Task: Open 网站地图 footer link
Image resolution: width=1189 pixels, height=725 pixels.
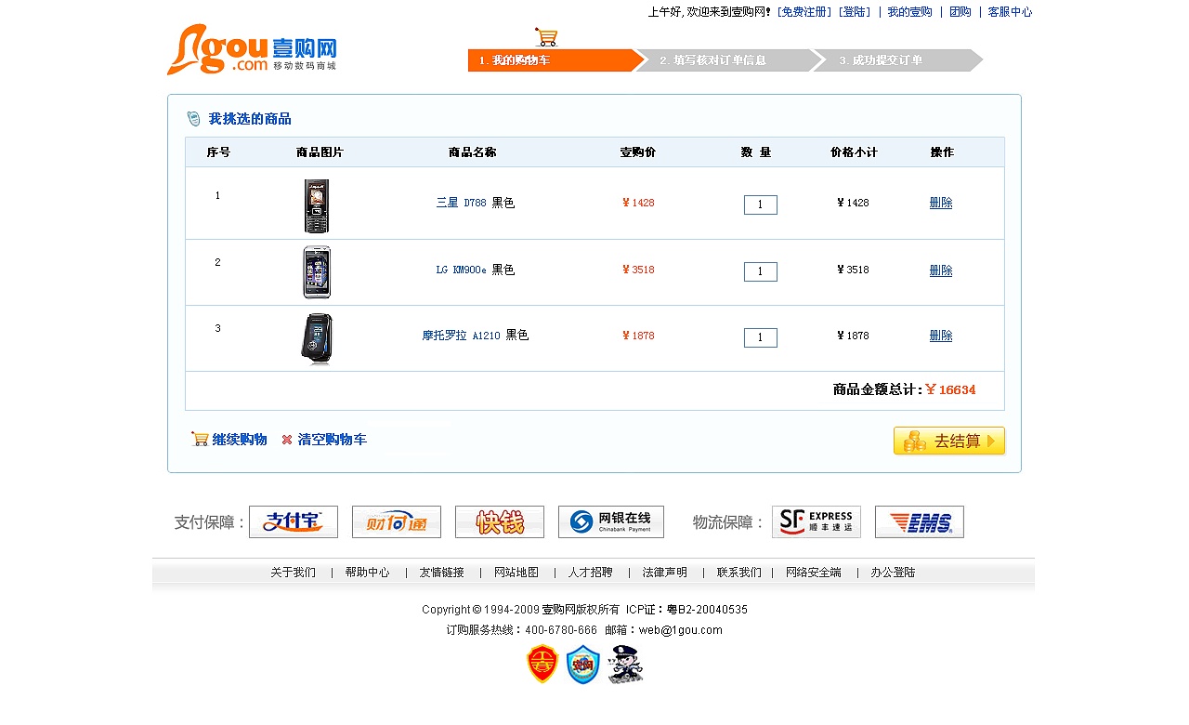Action: pos(516,573)
